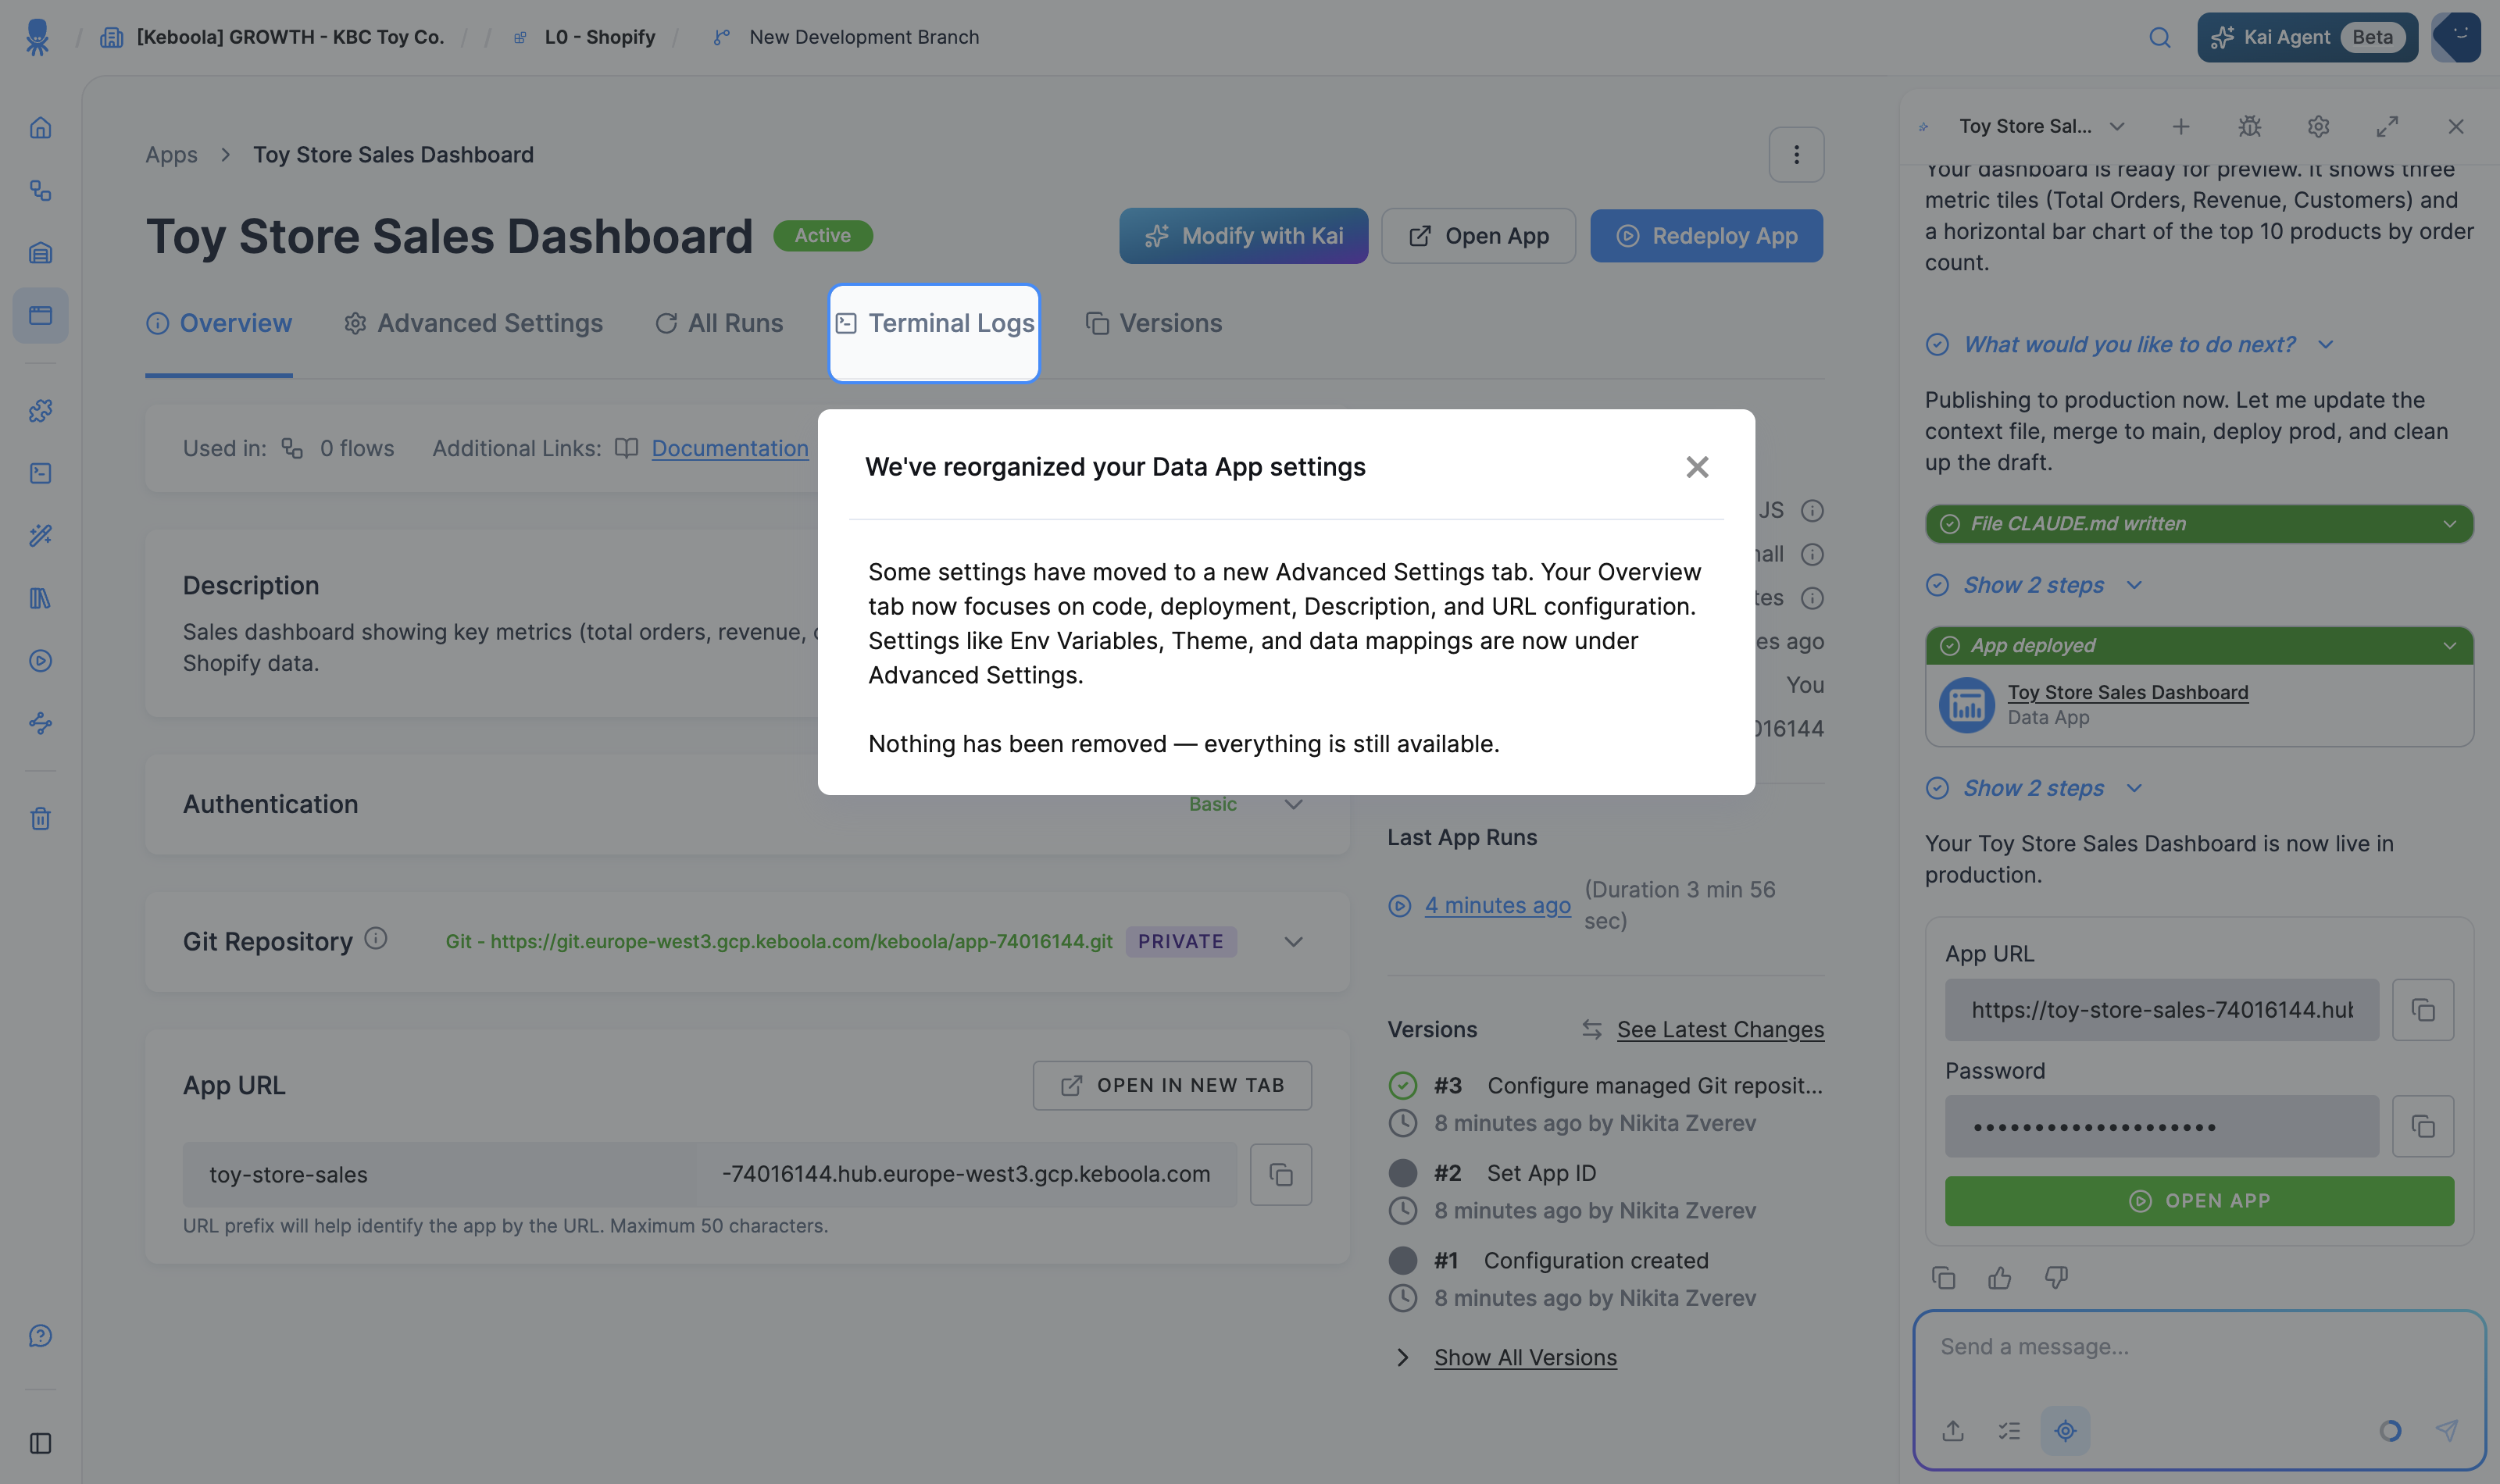The image size is (2500, 1484).
Task: Expand the File CLAUDE.md written step
Action: tap(2199, 524)
